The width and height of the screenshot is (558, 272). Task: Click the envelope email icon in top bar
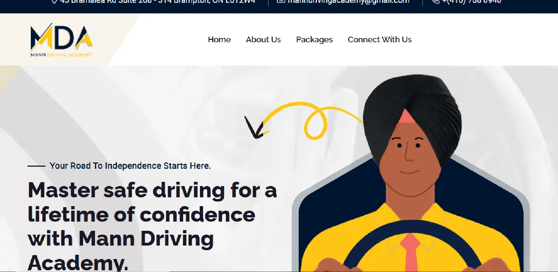(x=281, y=1)
